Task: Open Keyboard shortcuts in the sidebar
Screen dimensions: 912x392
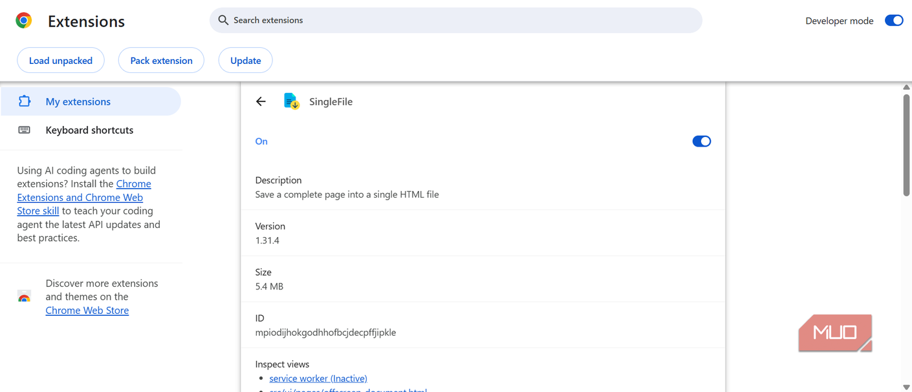Action: pos(91,130)
